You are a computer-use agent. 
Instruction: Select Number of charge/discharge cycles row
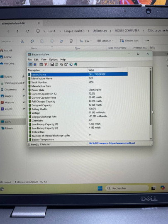pos(78,135)
